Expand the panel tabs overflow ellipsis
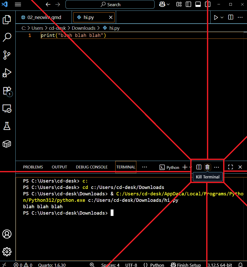 tap(145, 167)
